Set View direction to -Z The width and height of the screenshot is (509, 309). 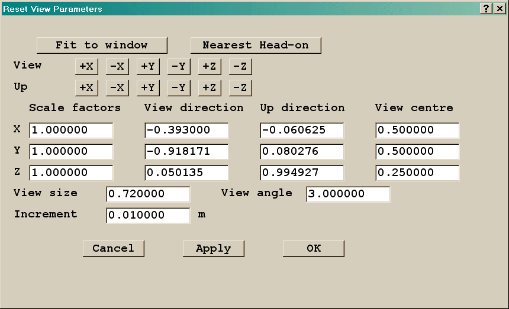click(240, 66)
